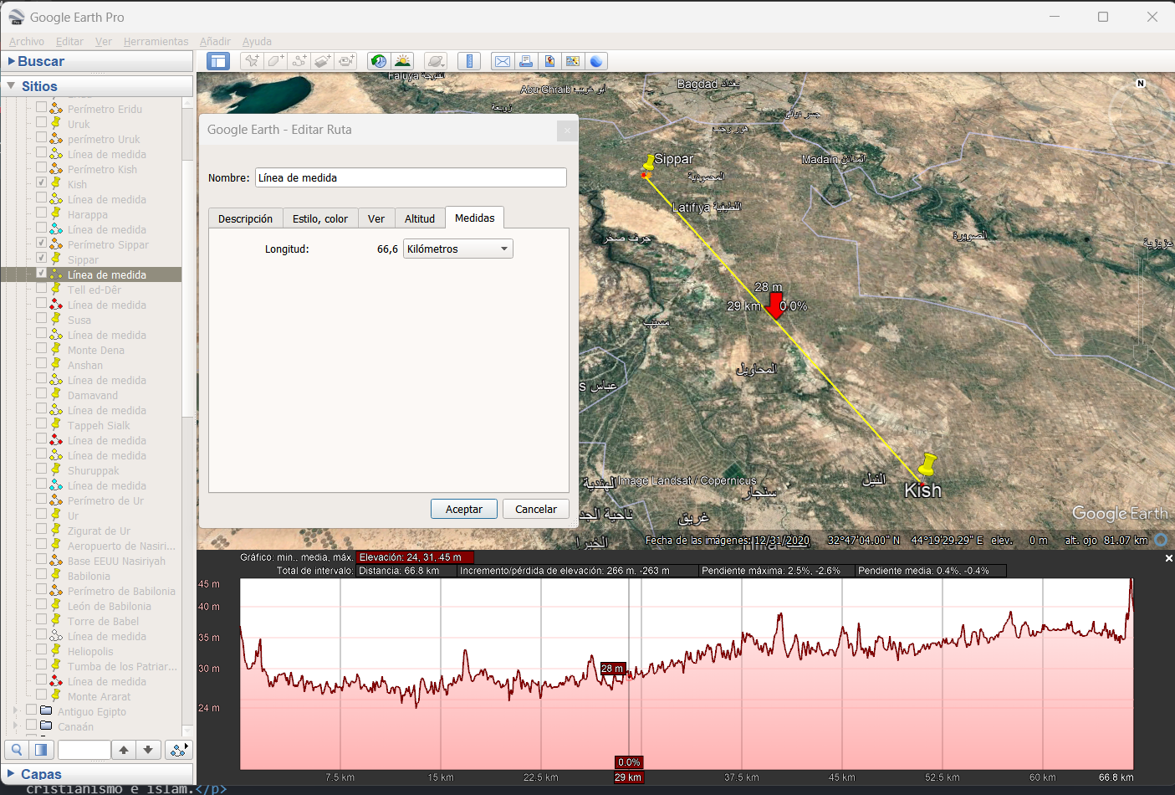This screenshot has width=1175, height=795.
Task: Select Tumba de los Patriar... entry
Action: (x=122, y=666)
